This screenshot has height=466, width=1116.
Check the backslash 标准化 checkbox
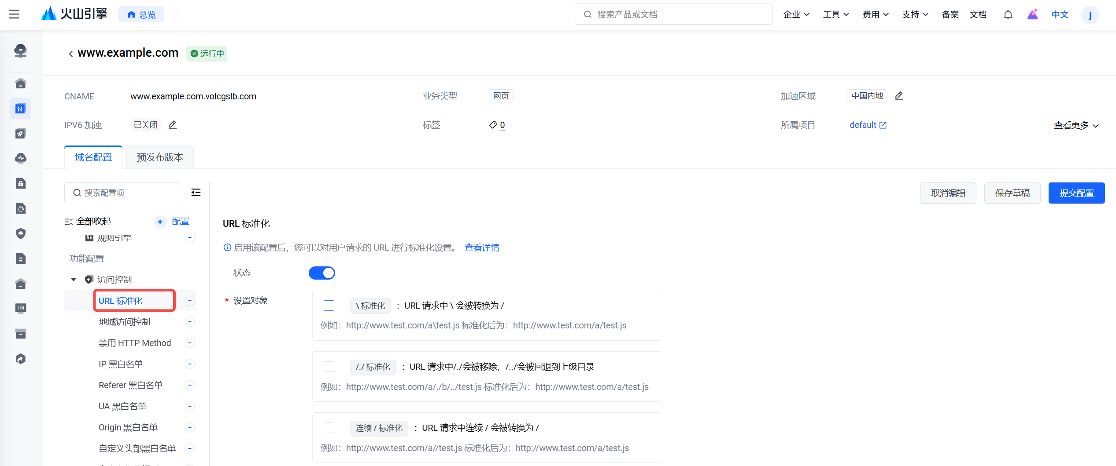coord(329,306)
